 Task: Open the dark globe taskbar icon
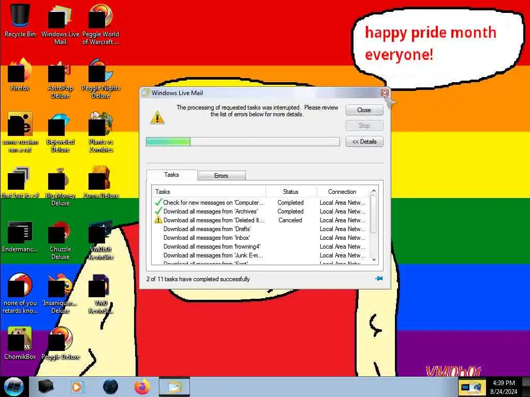(x=111, y=387)
